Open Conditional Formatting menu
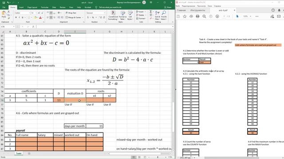 tap(114, 15)
